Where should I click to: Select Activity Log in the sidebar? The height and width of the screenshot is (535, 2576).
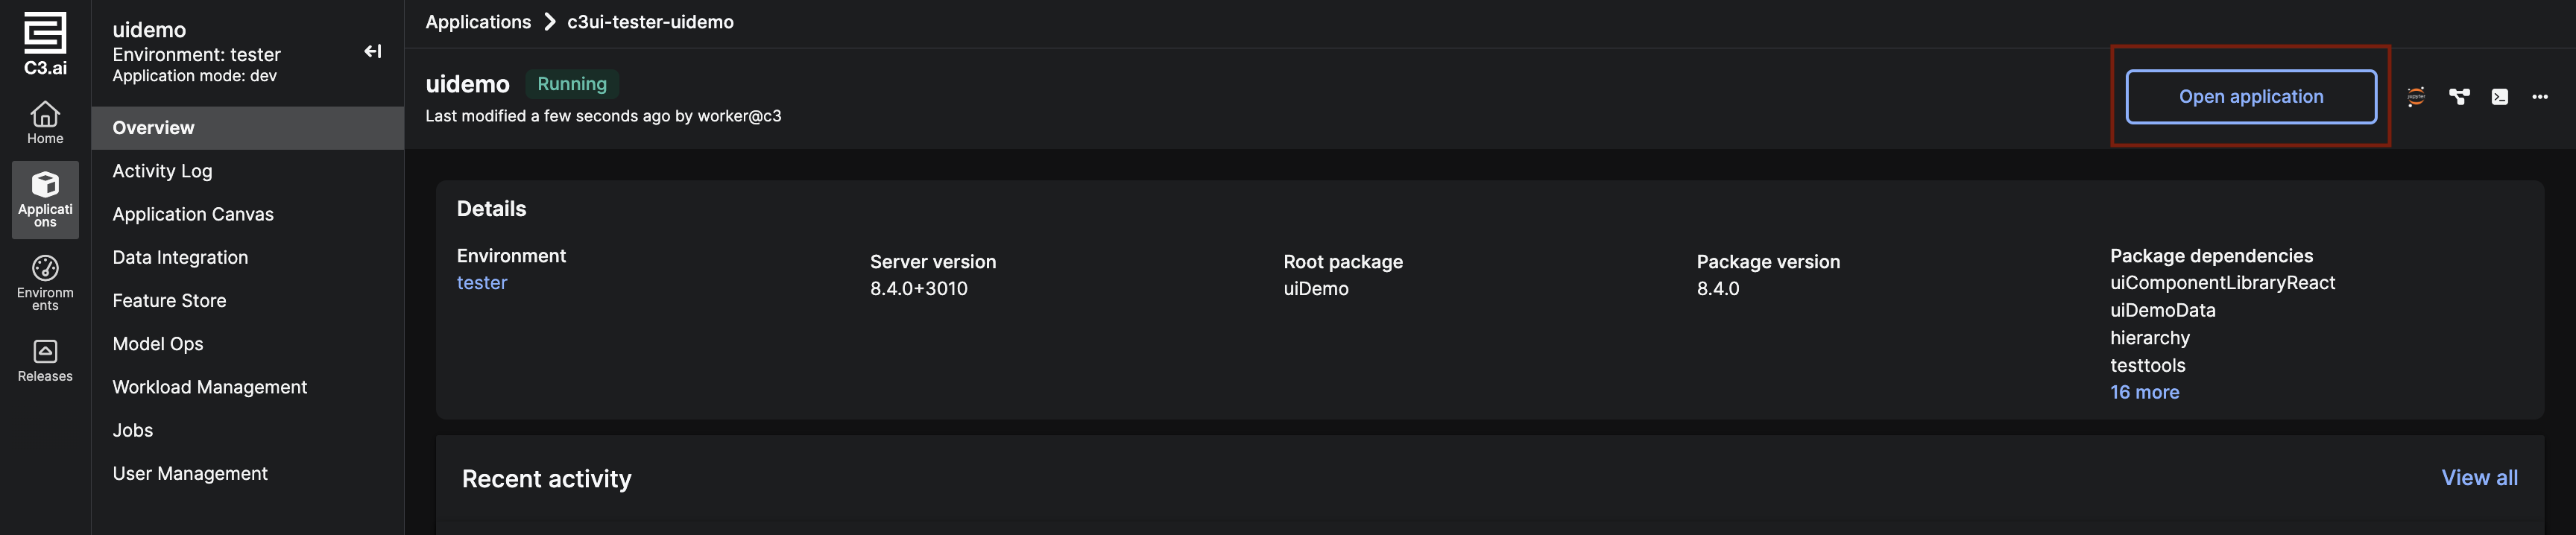(x=162, y=171)
